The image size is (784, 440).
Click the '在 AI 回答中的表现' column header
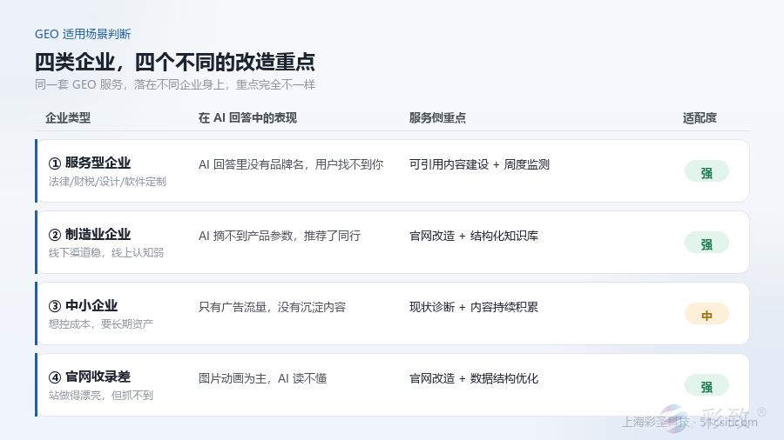click(x=247, y=117)
